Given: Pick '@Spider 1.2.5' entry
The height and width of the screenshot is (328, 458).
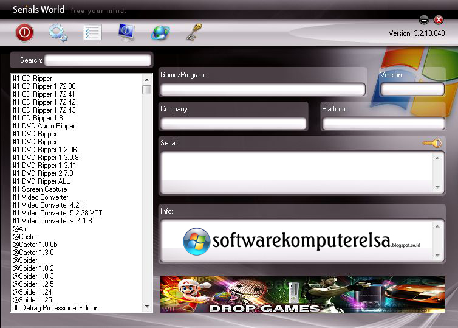Looking at the screenshot, I should click(33, 284).
